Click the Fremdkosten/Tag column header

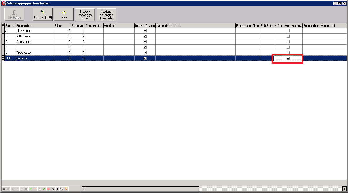click(x=248, y=26)
